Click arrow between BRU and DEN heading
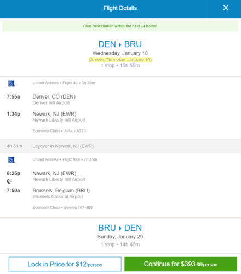The height and width of the screenshot is (274, 241). 120,228
